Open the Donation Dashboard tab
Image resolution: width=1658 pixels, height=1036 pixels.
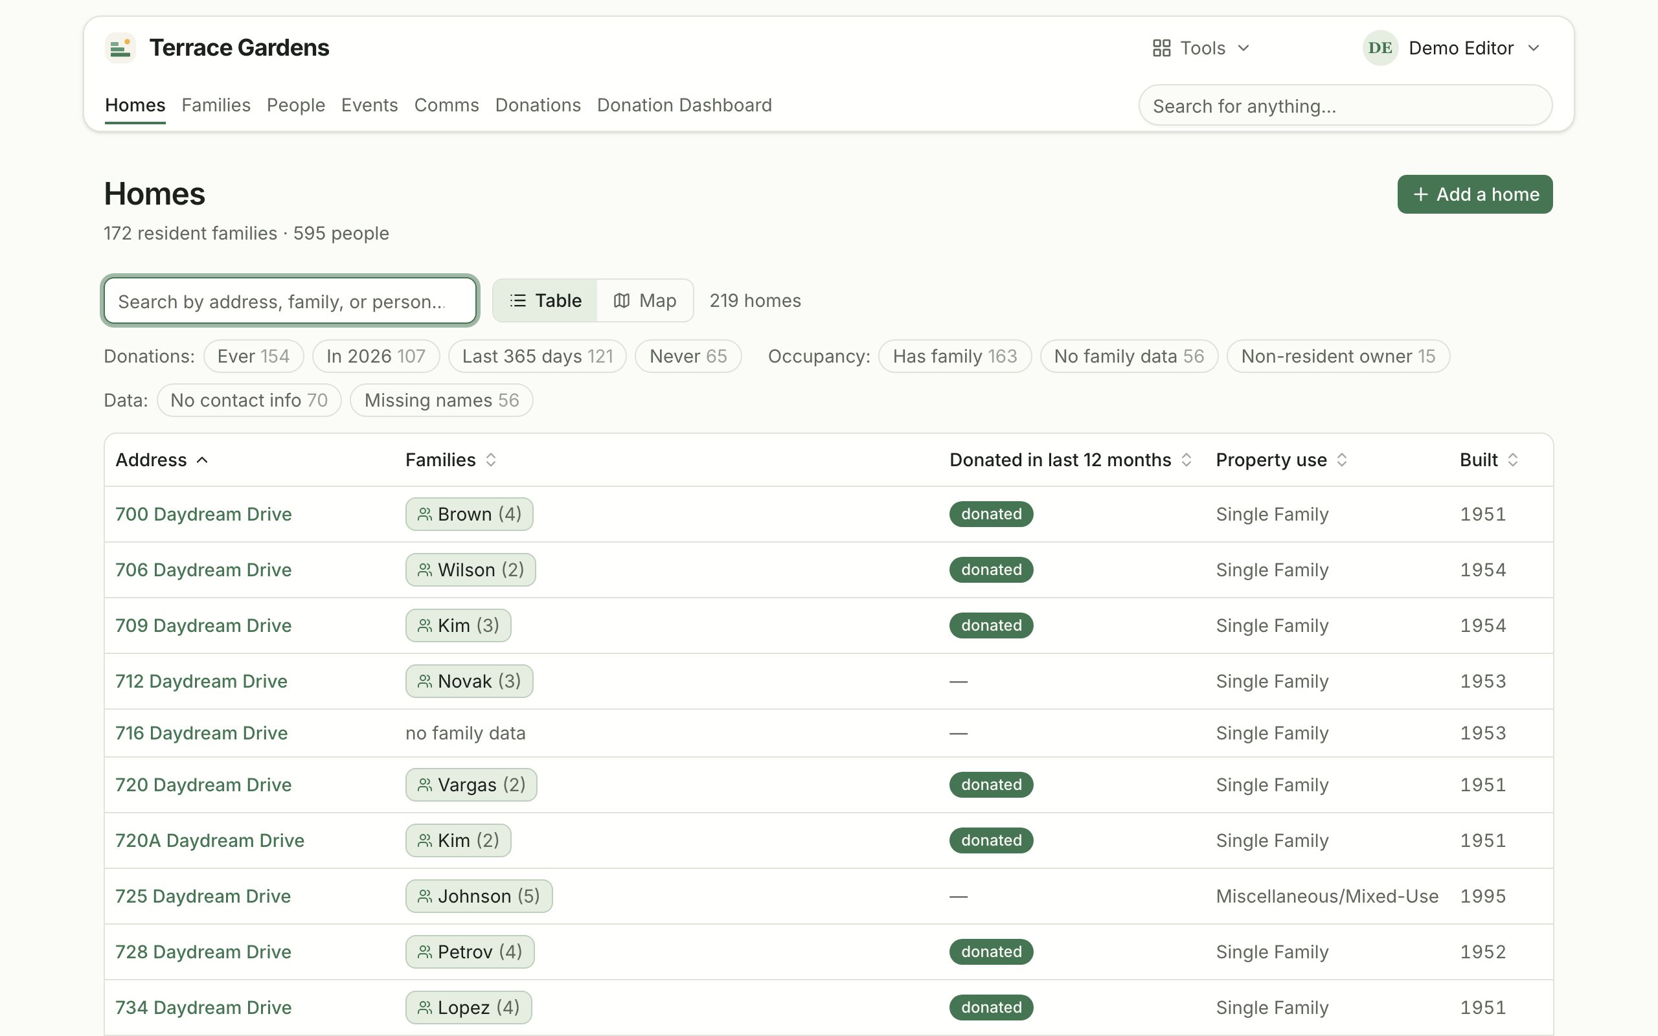(x=684, y=105)
